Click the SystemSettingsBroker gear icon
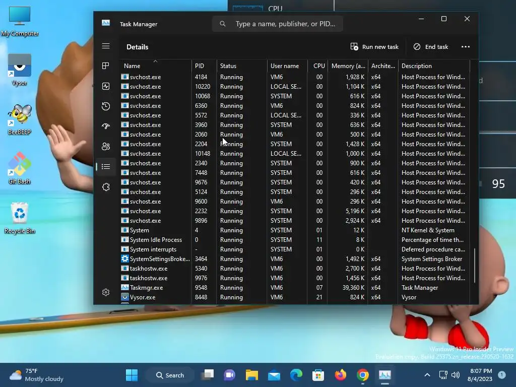 pos(125,259)
